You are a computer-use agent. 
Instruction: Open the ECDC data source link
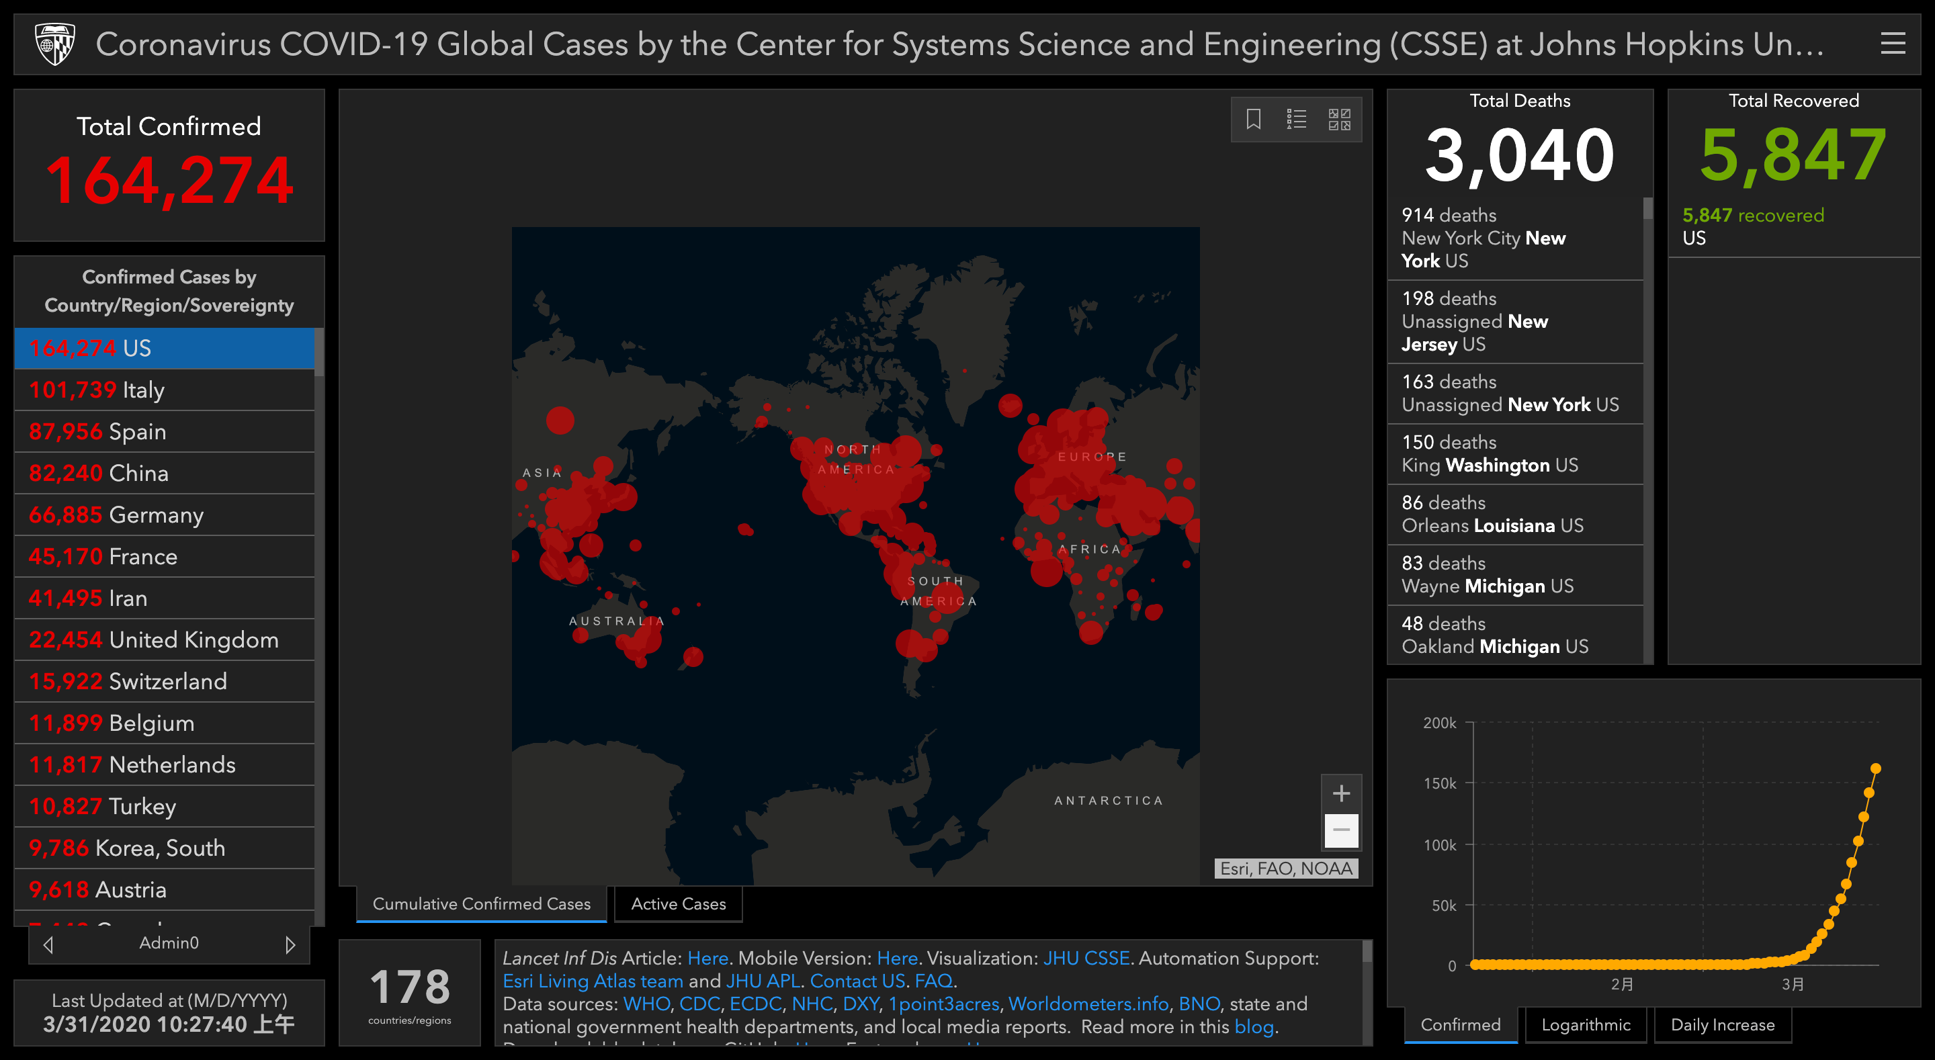coord(756,1004)
